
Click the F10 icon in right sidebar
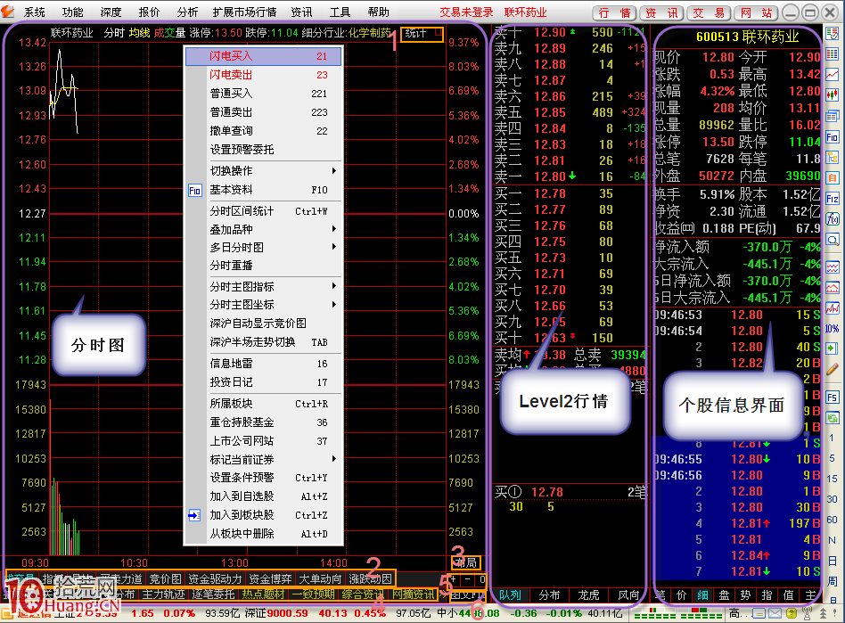coord(833,137)
